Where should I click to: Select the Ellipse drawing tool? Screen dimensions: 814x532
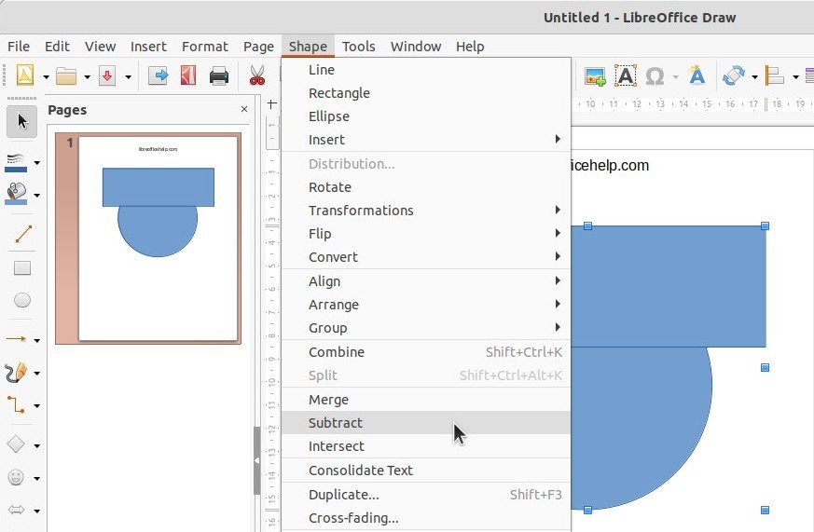(x=22, y=300)
